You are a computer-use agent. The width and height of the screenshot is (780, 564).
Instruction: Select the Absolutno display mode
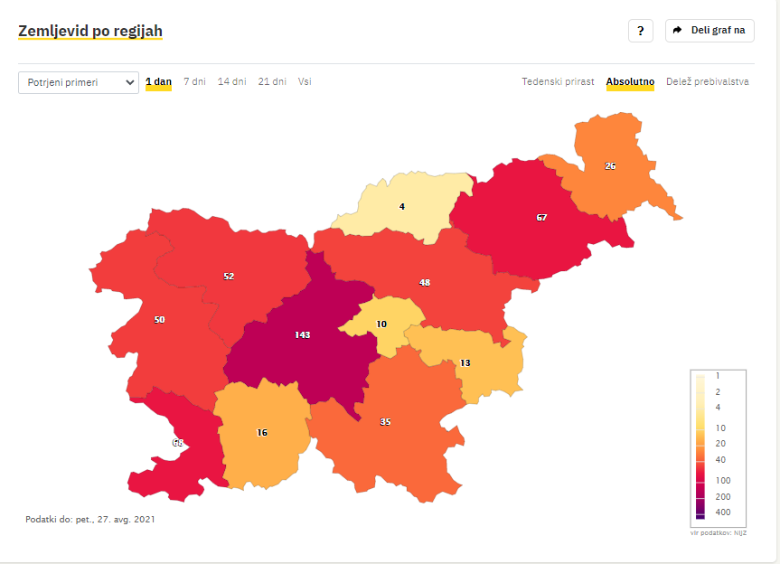pyautogui.click(x=630, y=81)
